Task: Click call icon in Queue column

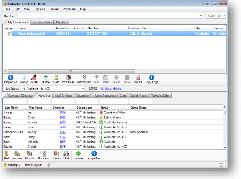Action: [9, 33]
